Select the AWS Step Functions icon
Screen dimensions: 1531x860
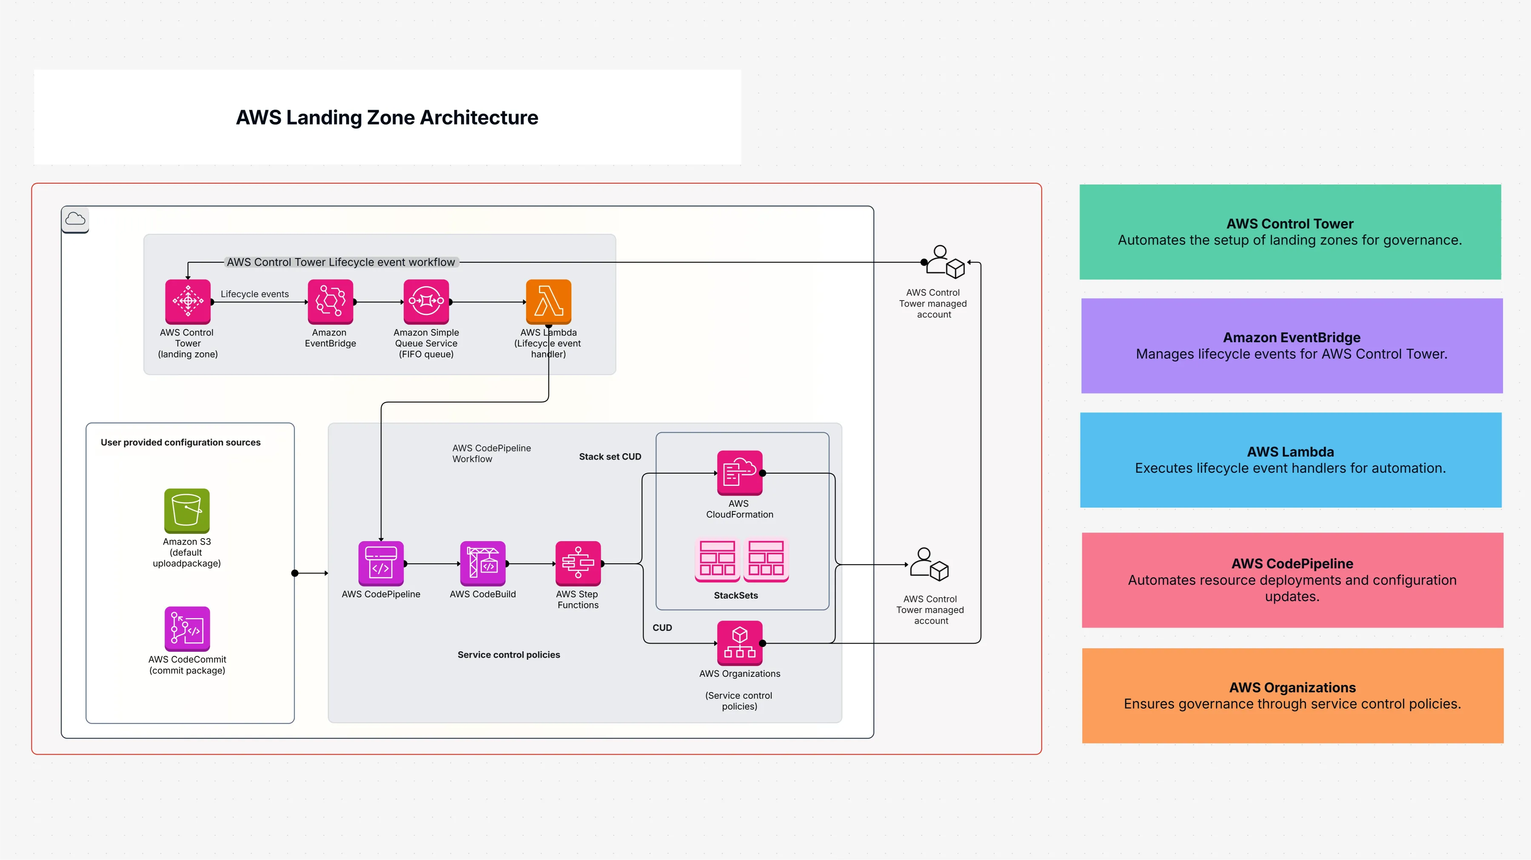(x=578, y=563)
